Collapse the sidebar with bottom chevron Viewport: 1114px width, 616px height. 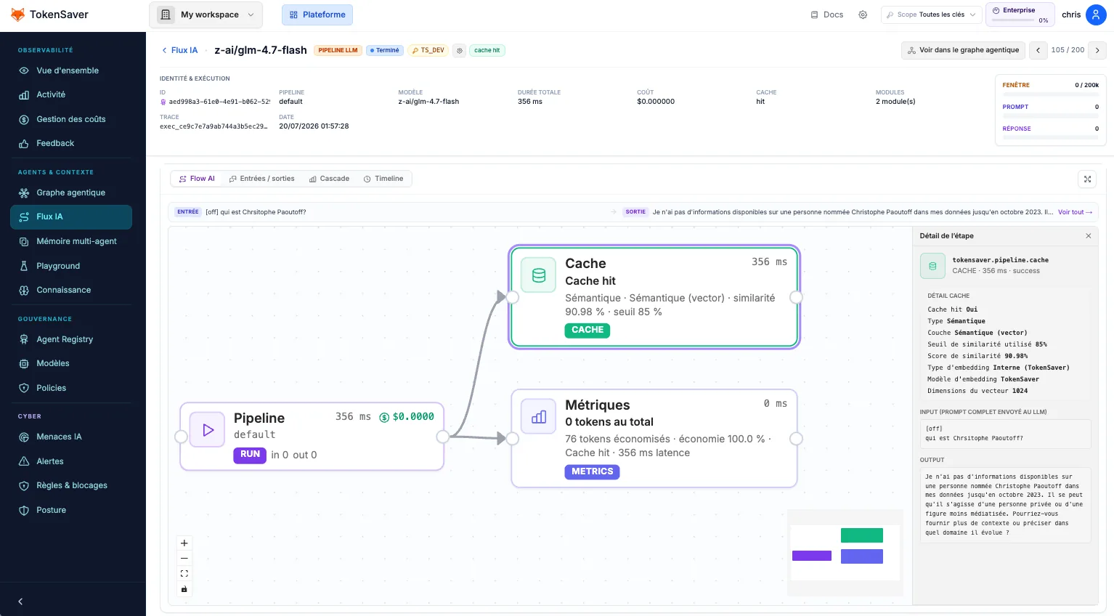(x=20, y=601)
